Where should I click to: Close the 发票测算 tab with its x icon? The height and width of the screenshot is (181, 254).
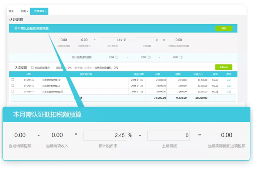tap(46, 11)
